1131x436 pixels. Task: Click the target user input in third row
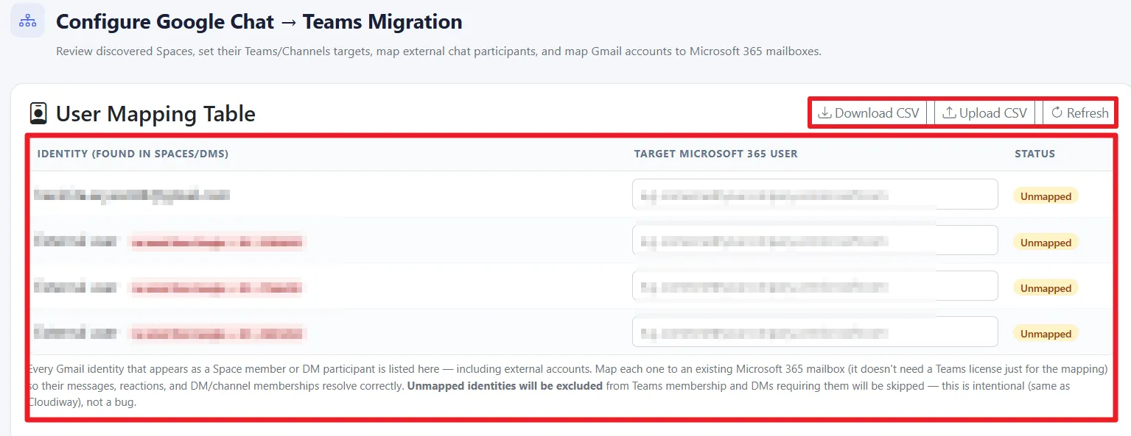coord(815,286)
